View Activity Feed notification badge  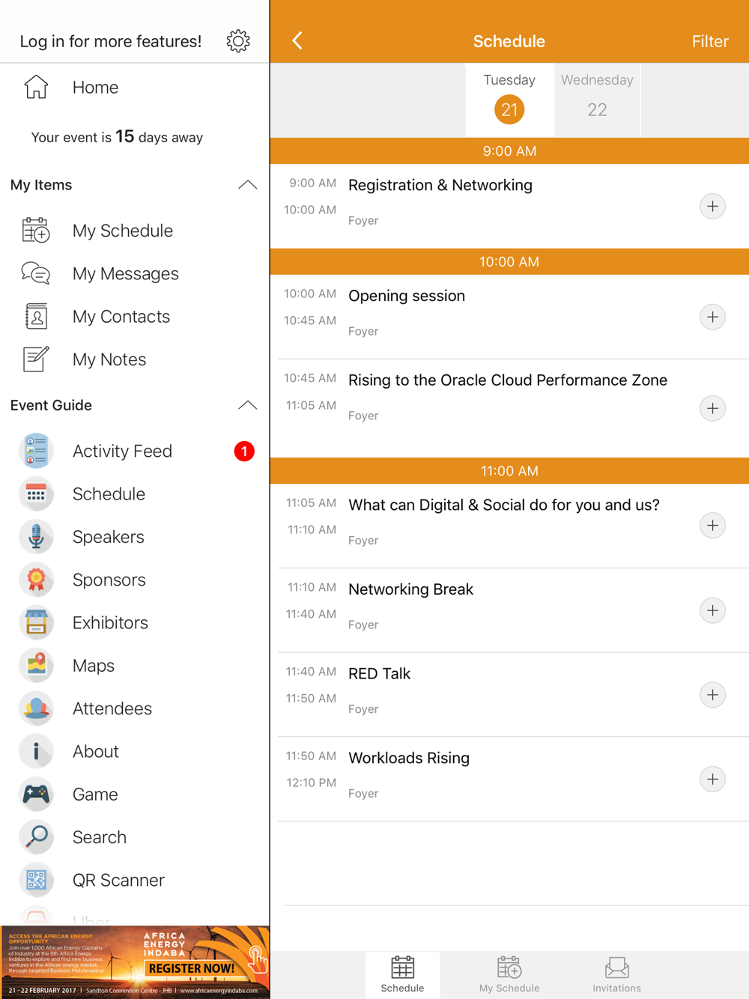pos(244,451)
